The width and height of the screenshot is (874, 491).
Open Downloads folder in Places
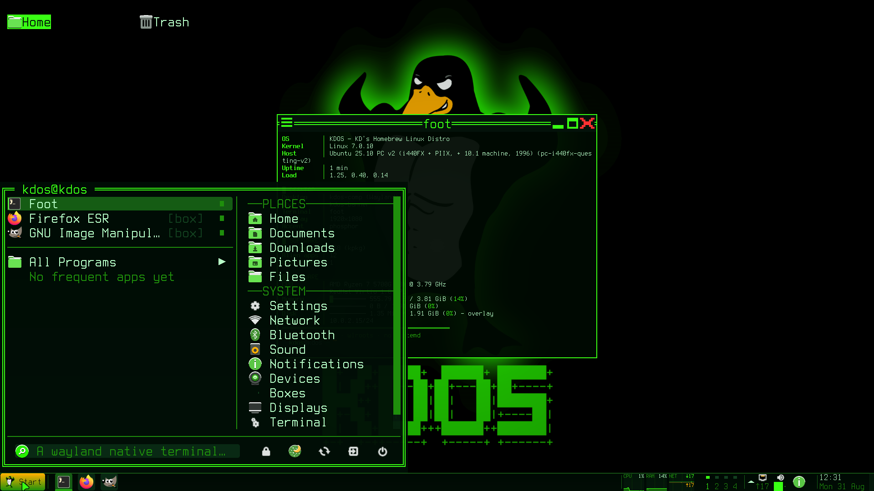(320, 247)
